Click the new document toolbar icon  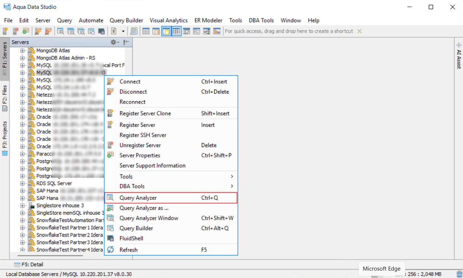pyautogui.click(x=114, y=31)
